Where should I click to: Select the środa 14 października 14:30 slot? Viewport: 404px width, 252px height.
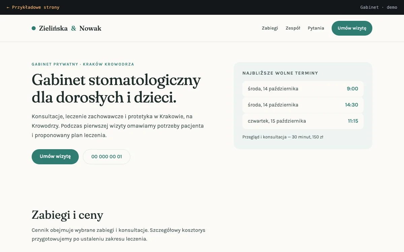click(x=303, y=105)
